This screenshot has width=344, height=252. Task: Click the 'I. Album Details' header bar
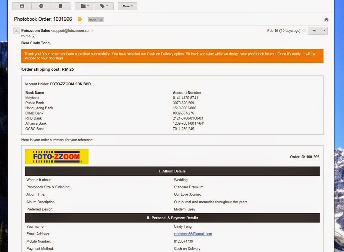[172, 171]
